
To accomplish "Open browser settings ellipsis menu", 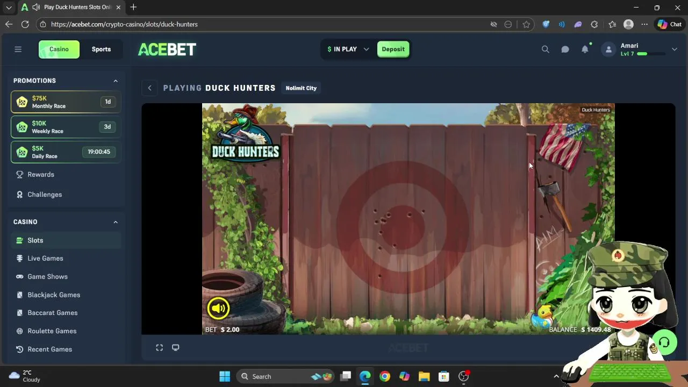I will pos(644,24).
